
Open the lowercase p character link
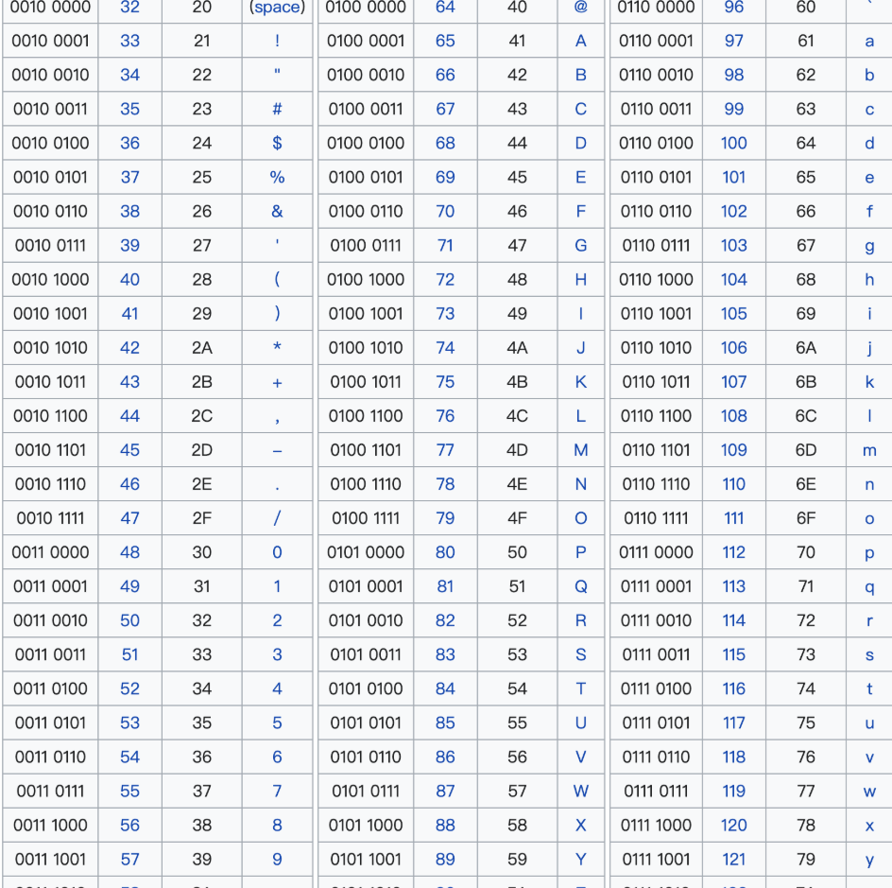click(x=869, y=554)
